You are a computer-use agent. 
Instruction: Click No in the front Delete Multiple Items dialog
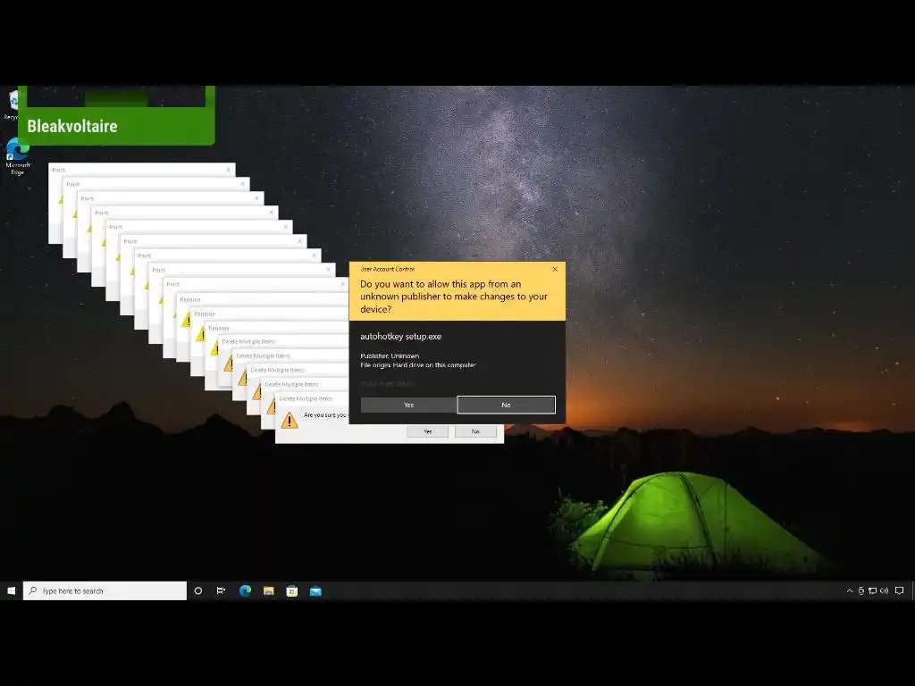click(475, 431)
